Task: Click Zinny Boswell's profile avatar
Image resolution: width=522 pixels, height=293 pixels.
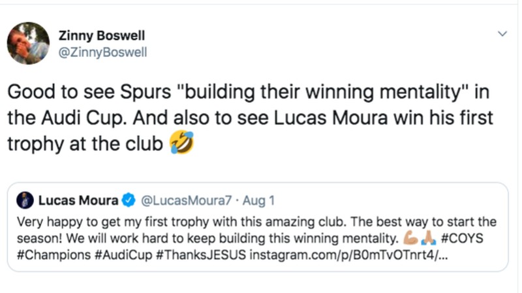Action: (x=28, y=43)
